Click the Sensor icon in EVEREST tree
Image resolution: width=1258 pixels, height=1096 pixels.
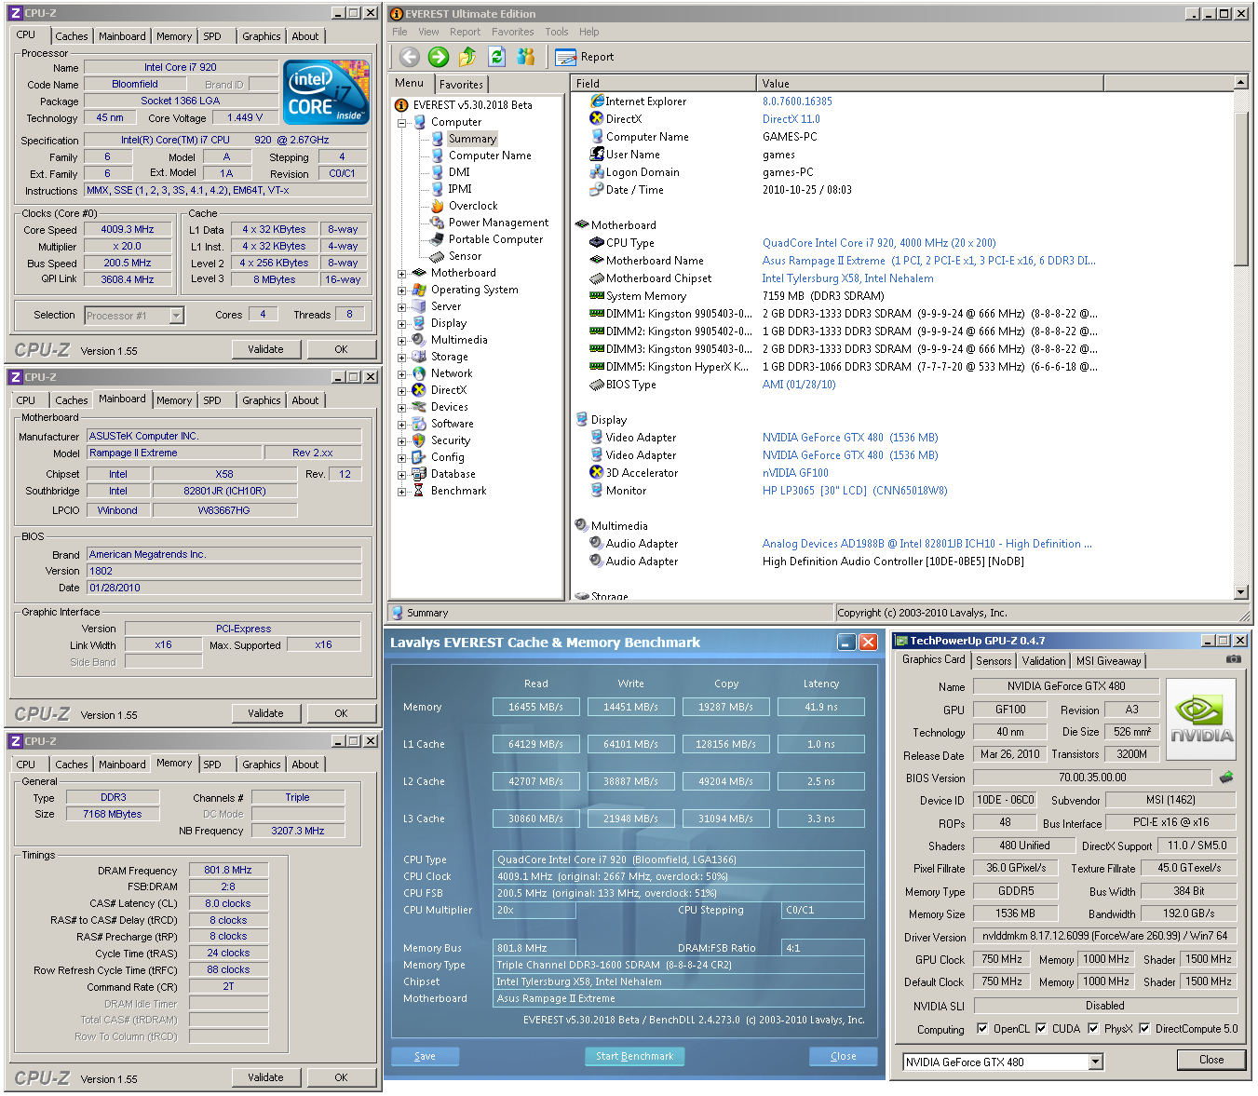tap(437, 256)
